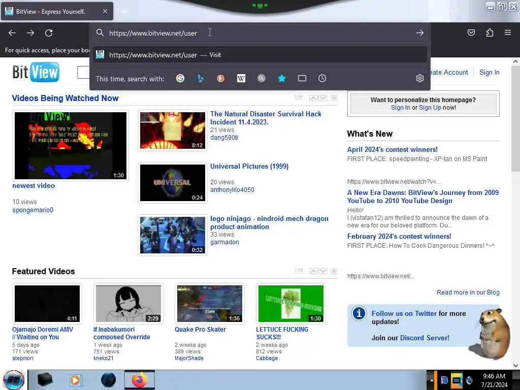Image resolution: width=520 pixels, height=390 pixels.
Task: Select the gray magnifier search engine icon
Action: point(262,79)
